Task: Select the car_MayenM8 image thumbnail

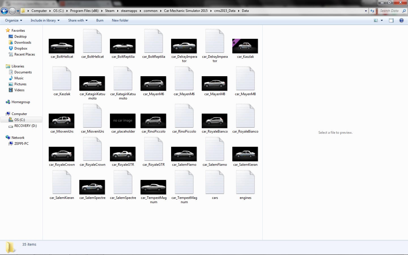Action: point(214,83)
